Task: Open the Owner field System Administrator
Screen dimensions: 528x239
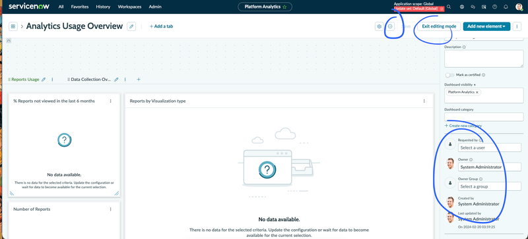Action: tap(489, 167)
